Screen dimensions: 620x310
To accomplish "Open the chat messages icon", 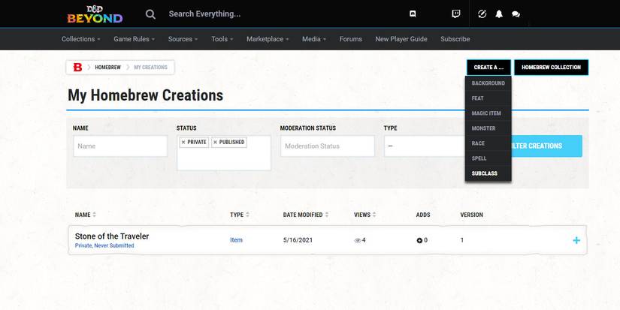I will pos(516,14).
